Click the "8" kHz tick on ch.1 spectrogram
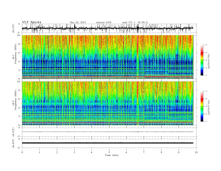221x171 pixels. coord(20,44)
